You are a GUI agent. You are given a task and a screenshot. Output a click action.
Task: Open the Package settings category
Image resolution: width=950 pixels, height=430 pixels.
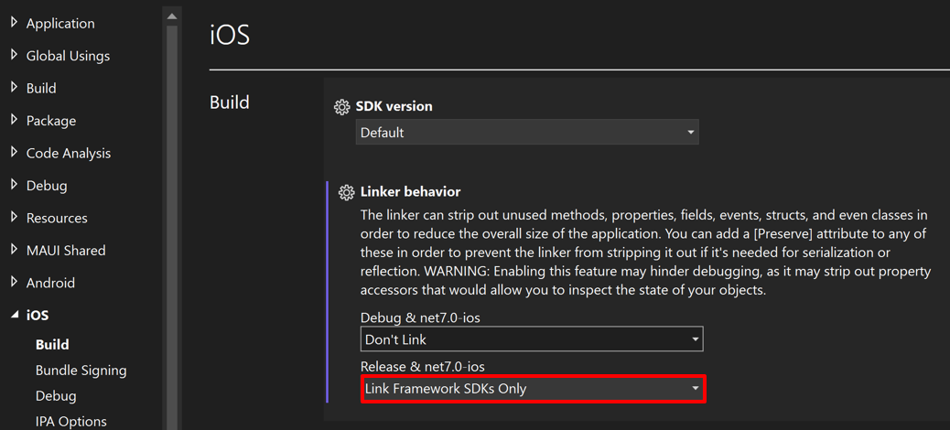tap(51, 121)
